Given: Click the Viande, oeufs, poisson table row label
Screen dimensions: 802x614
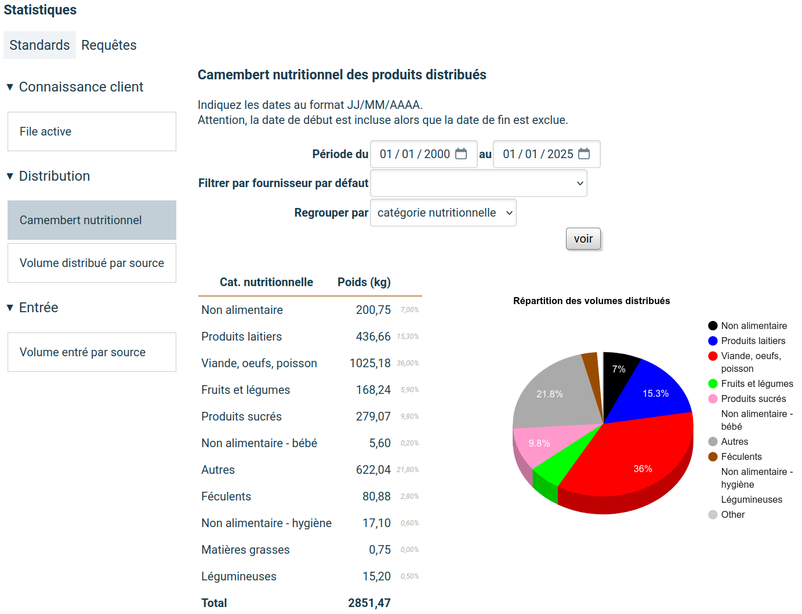Looking at the screenshot, I should [x=259, y=363].
